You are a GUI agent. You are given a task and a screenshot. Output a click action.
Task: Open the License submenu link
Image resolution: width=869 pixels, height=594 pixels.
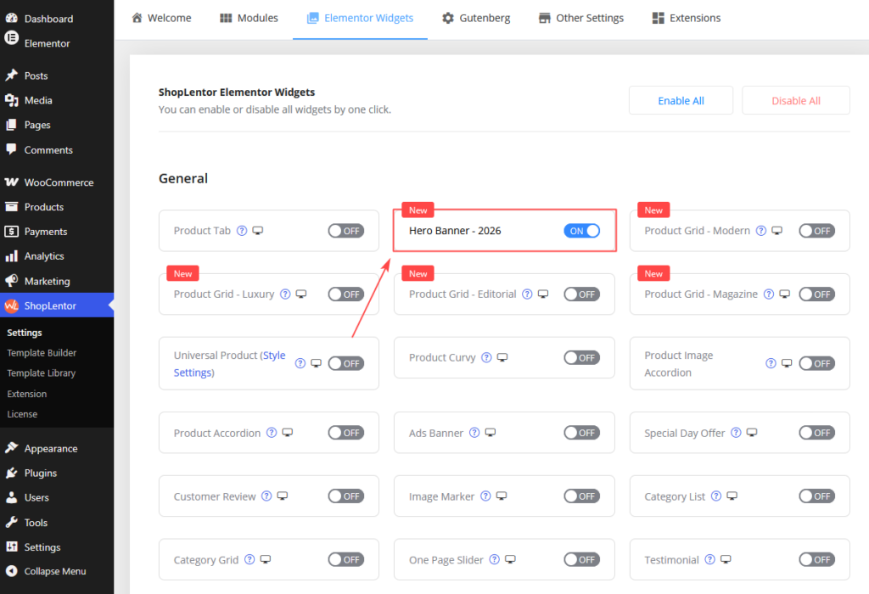22,414
